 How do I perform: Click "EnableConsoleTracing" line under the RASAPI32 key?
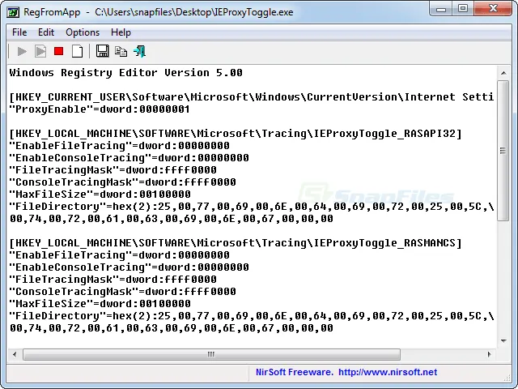coord(129,158)
